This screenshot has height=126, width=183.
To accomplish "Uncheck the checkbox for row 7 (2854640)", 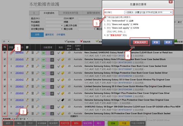I will (x=5, y=93).
